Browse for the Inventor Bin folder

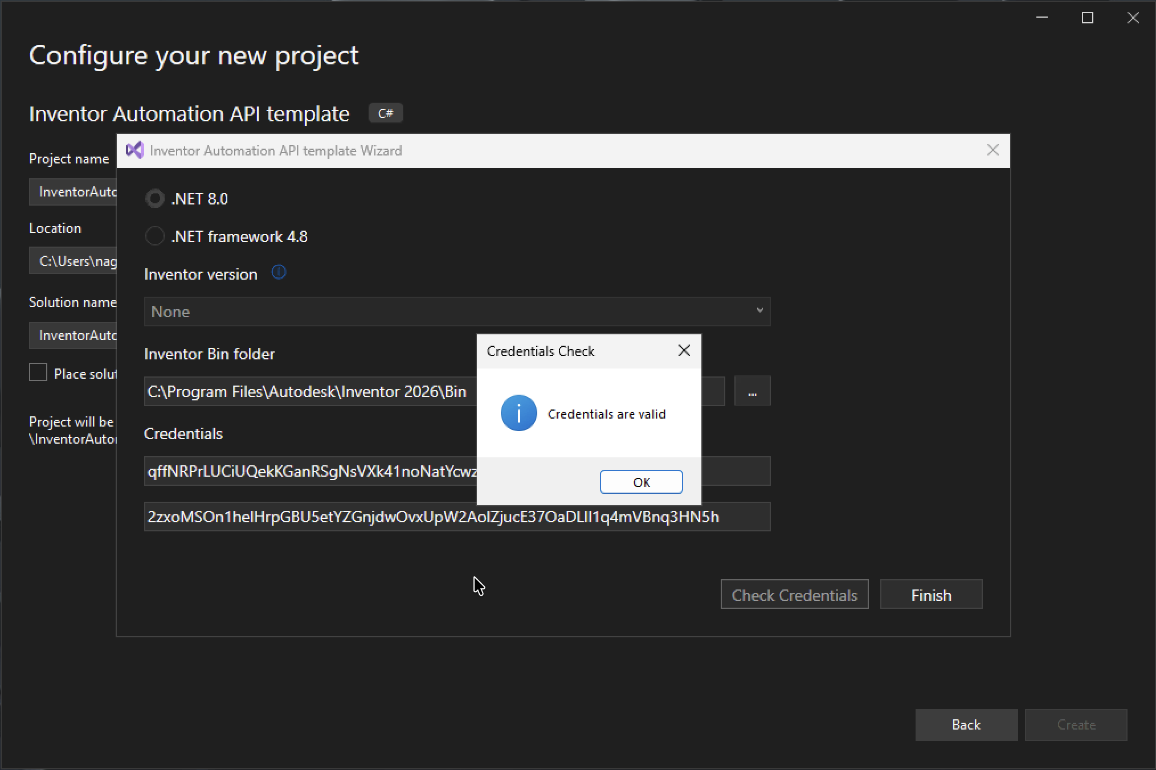tap(751, 391)
